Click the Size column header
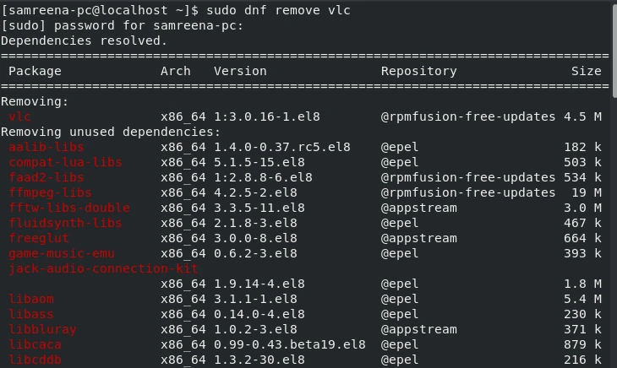Image resolution: width=617 pixels, height=368 pixels. click(x=586, y=71)
